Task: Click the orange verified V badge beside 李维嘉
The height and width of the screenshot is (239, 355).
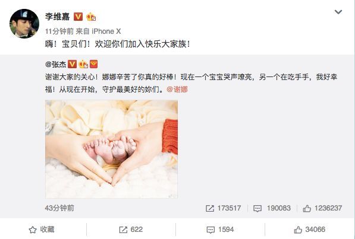Action: [78, 17]
